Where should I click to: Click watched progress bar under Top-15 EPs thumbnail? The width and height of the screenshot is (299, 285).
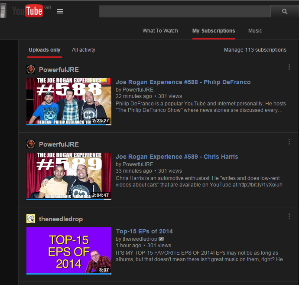69,274
